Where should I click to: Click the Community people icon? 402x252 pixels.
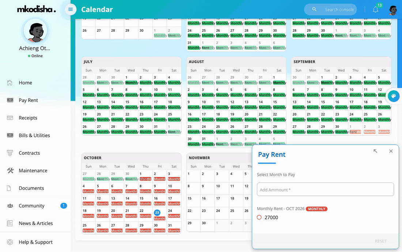pos(10,206)
